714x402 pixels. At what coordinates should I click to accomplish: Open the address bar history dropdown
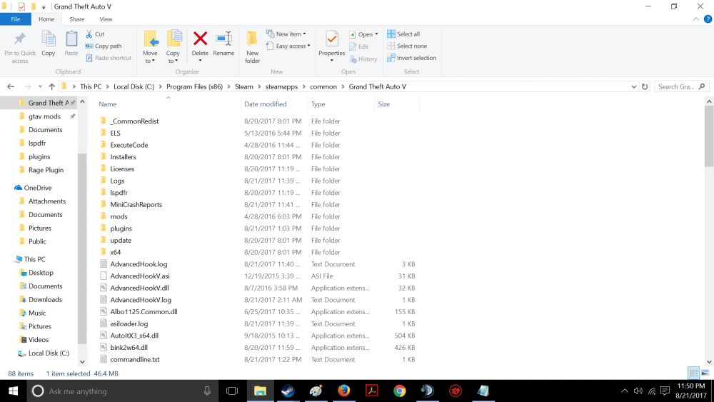[x=633, y=86]
